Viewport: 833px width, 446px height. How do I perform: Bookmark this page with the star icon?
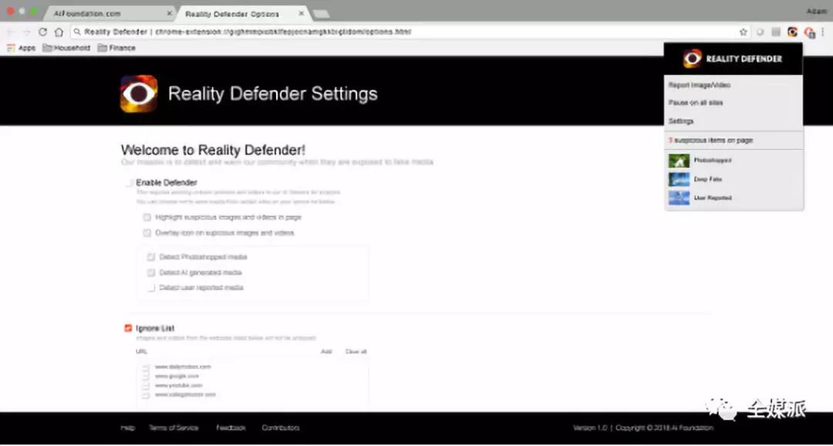pyautogui.click(x=744, y=32)
